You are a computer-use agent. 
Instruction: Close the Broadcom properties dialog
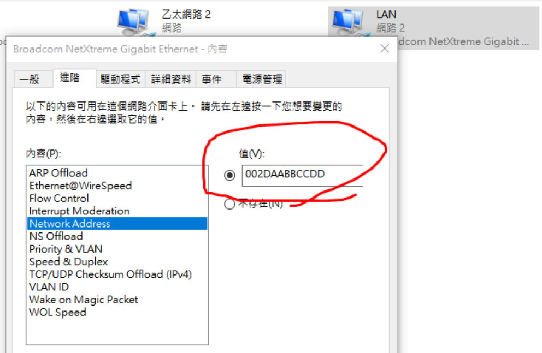coord(385,49)
